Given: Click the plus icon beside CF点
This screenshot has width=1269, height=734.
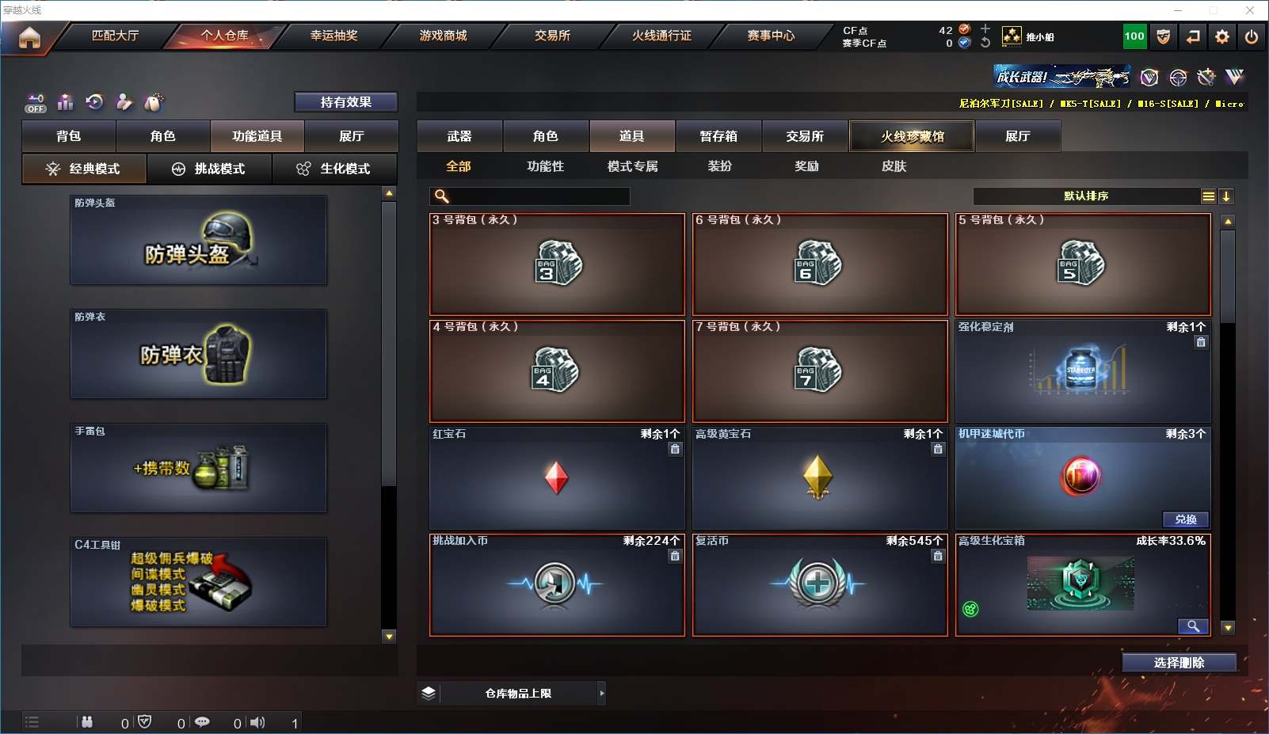Looking at the screenshot, I should (985, 29).
